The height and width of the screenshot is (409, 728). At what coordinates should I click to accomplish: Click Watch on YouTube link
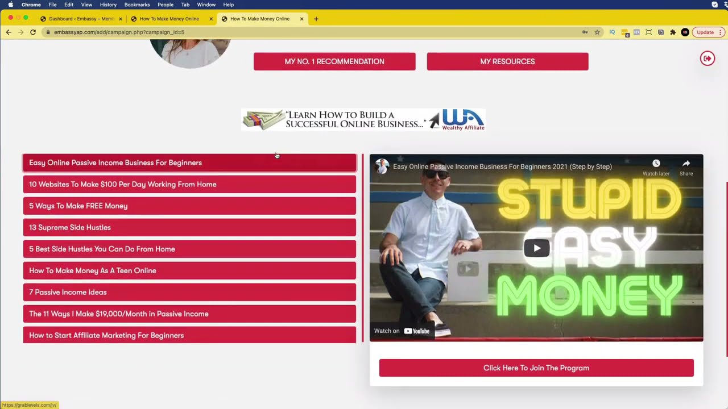tap(402, 331)
